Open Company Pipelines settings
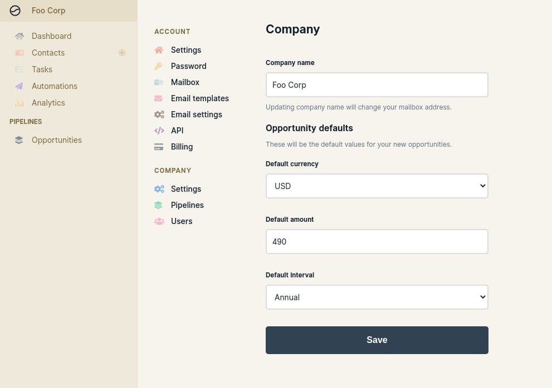 click(187, 205)
